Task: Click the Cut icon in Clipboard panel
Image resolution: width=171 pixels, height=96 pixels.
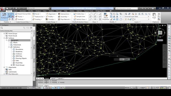Action: 159,14
